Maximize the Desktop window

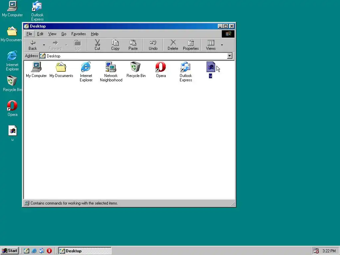coord(225,26)
